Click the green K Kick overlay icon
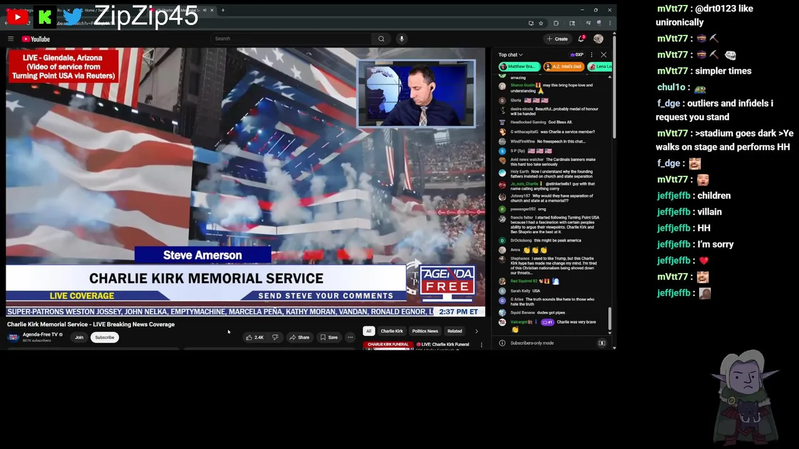This screenshot has height=449, width=799. (44, 17)
